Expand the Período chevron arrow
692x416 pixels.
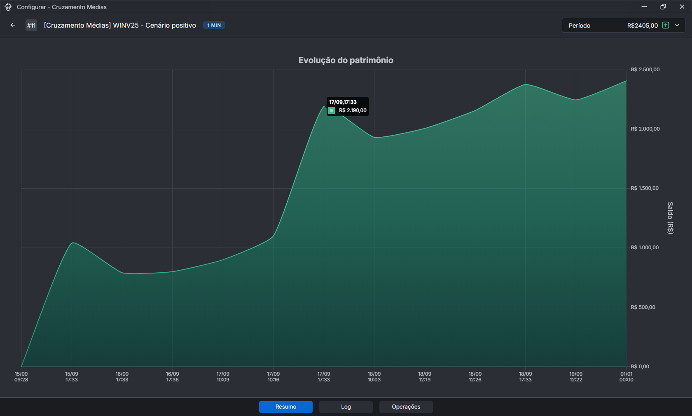[677, 25]
